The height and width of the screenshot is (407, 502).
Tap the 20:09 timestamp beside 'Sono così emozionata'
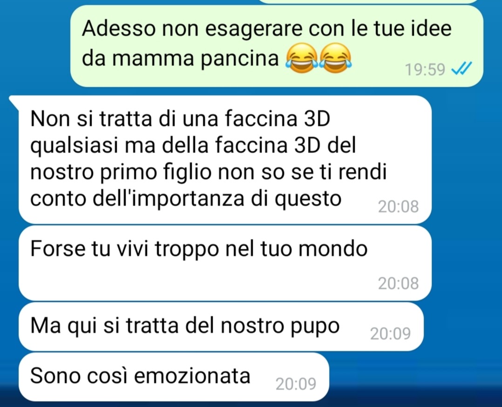point(296,384)
